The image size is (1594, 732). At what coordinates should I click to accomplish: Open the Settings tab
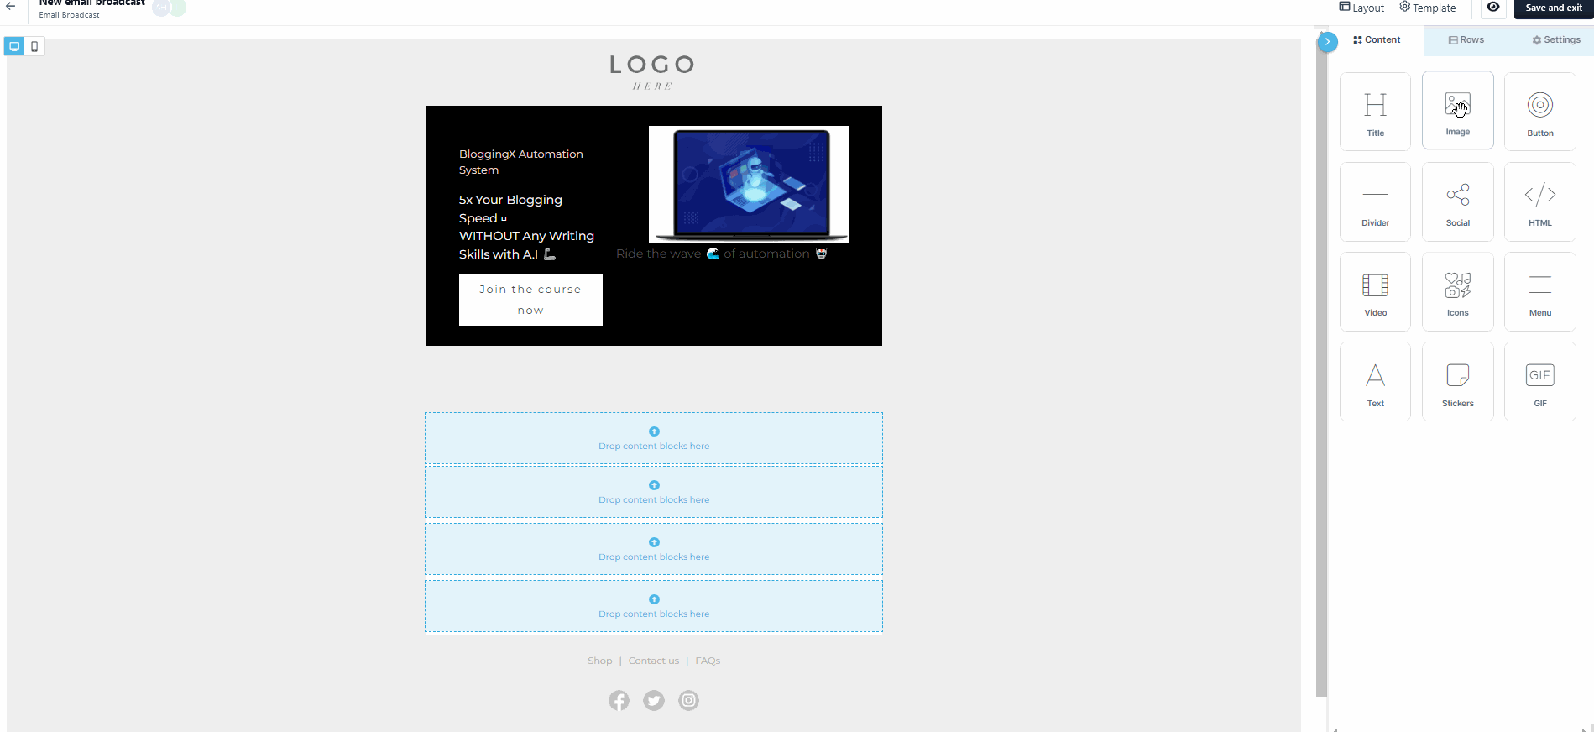click(1555, 40)
